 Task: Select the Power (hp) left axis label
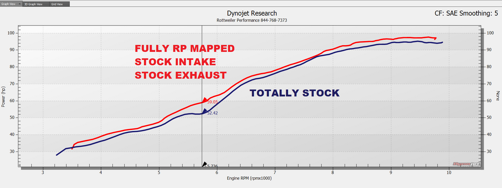4,97
